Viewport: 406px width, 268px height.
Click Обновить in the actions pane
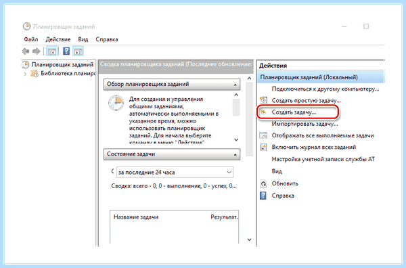tap(285, 183)
